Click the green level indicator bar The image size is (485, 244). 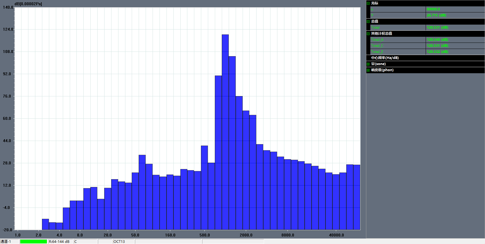pos(33,241)
